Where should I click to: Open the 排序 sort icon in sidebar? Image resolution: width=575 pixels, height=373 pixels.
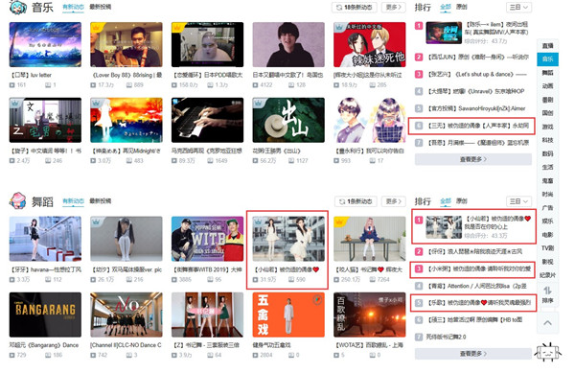point(547,294)
